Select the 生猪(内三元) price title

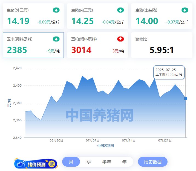(x=82, y=10)
